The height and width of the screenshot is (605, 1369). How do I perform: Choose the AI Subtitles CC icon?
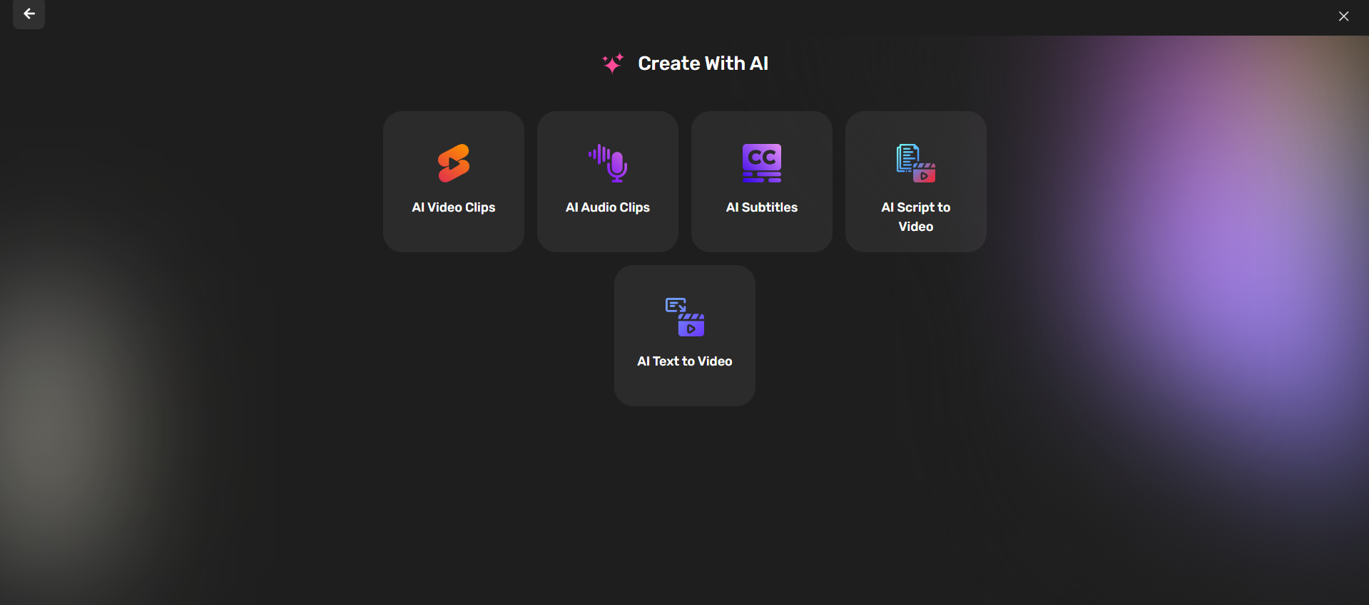pos(762,163)
